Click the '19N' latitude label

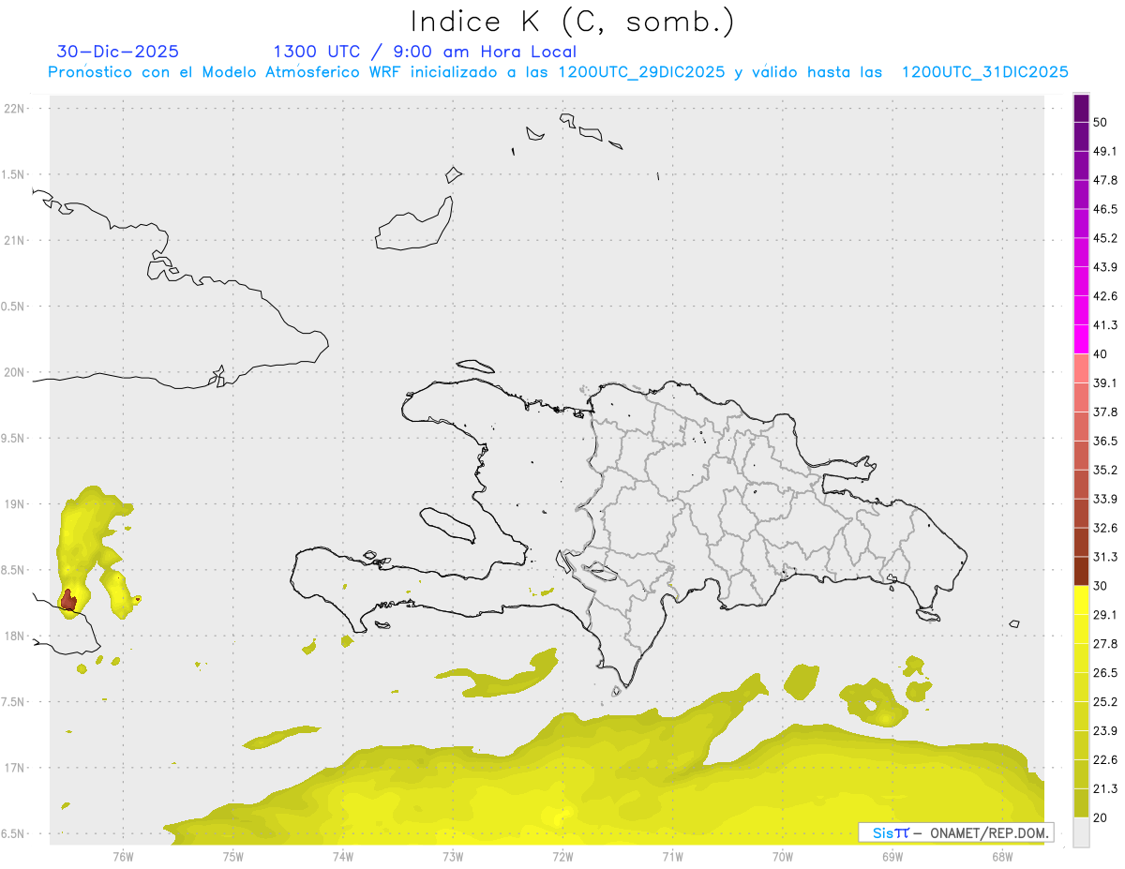point(16,504)
